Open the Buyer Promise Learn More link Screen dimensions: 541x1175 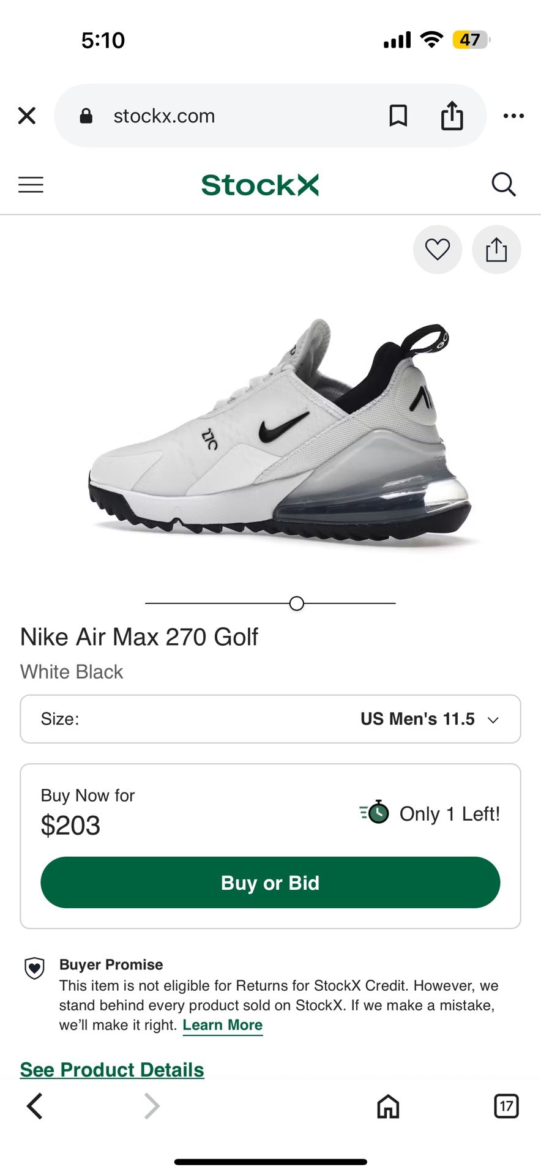point(223,1025)
